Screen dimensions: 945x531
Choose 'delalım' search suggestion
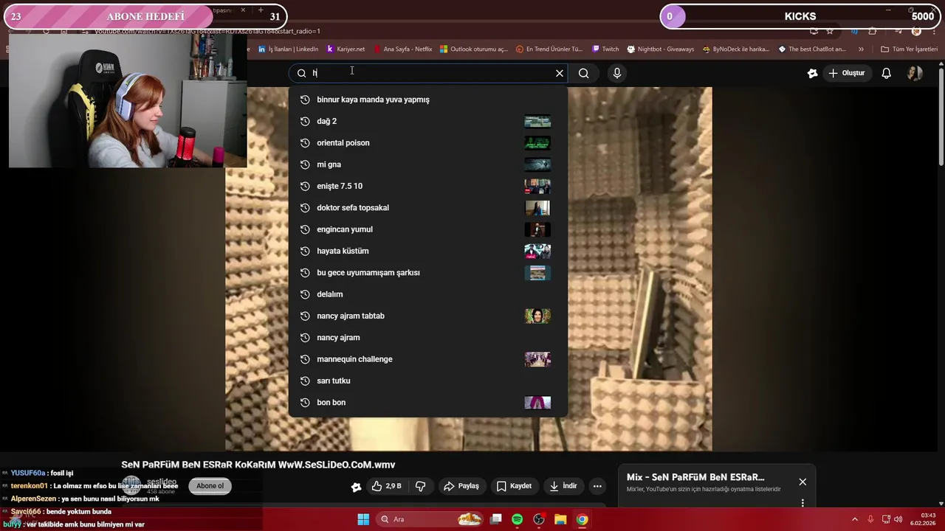tap(428, 294)
